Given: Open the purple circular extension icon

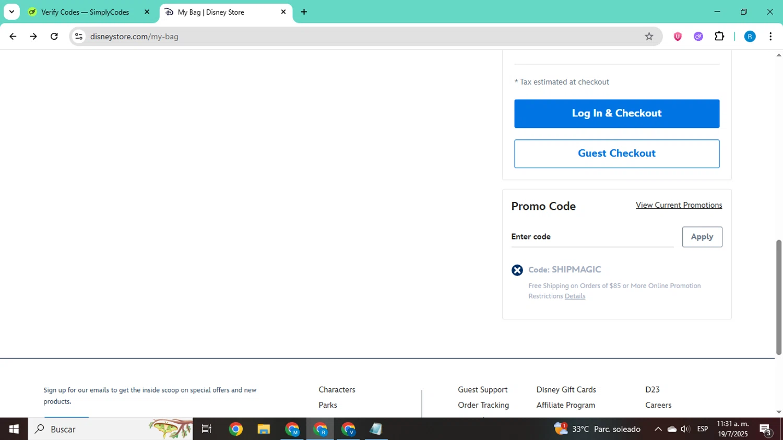Looking at the screenshot, I should click(698, 37).
